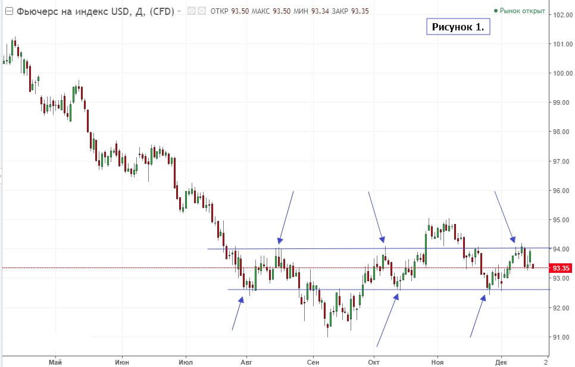Select the up arrow pointing at late November low

point(479,316)
